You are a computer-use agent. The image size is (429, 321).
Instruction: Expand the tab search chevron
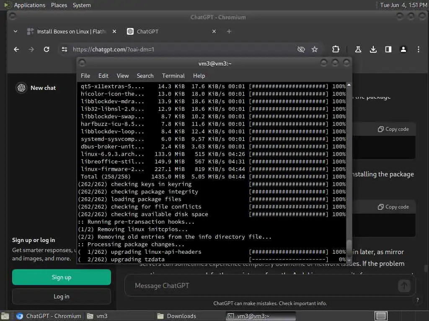(16, 31)
